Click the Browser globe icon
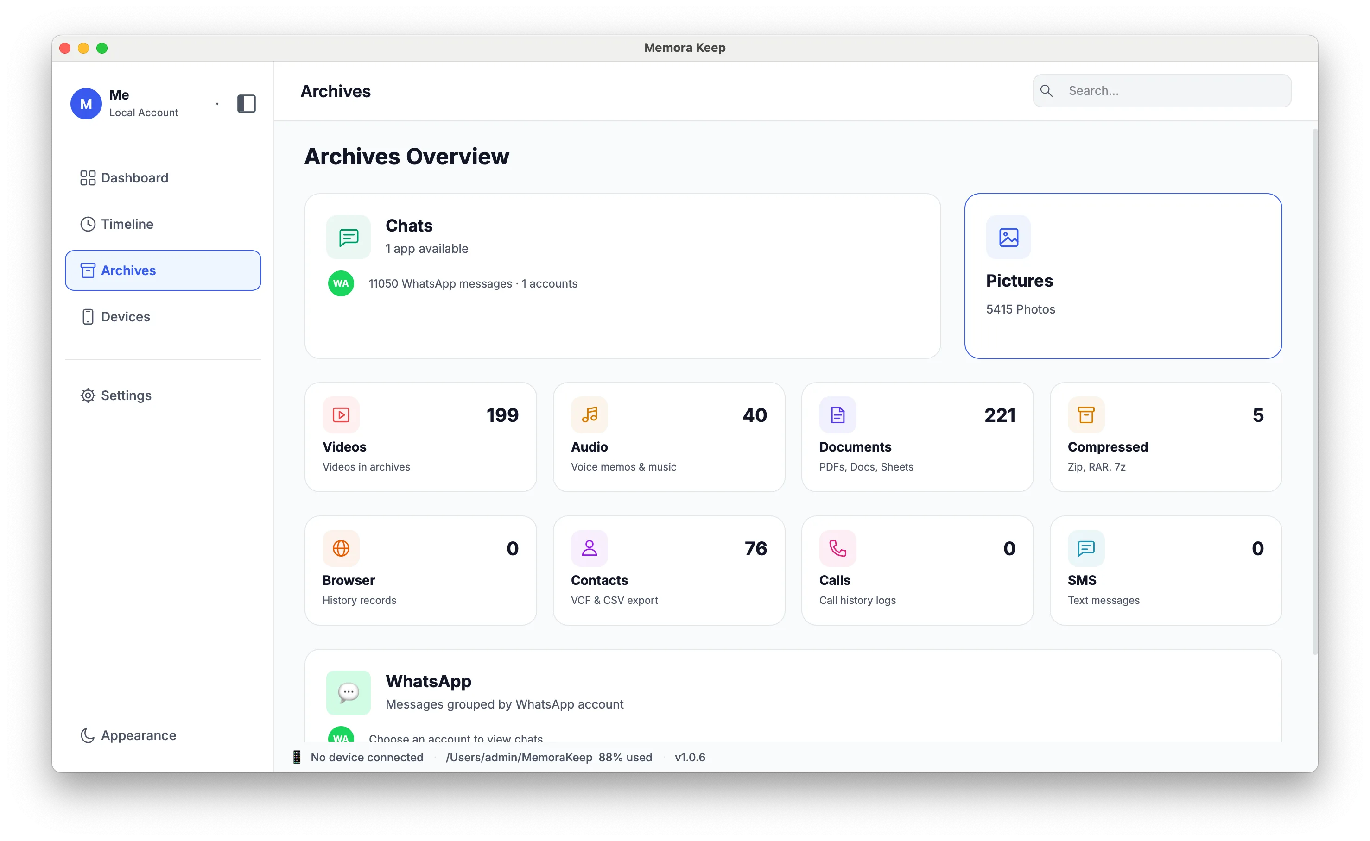Viewport: 1370px width, 841px height. pyautogui.click(x=341, y=548)
